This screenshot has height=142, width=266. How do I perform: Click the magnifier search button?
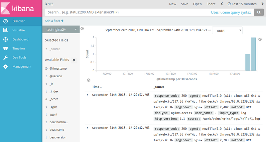point(259,12)
